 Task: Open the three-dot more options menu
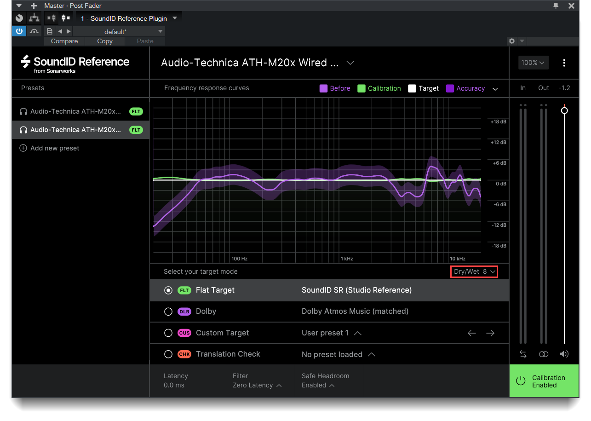564,63
